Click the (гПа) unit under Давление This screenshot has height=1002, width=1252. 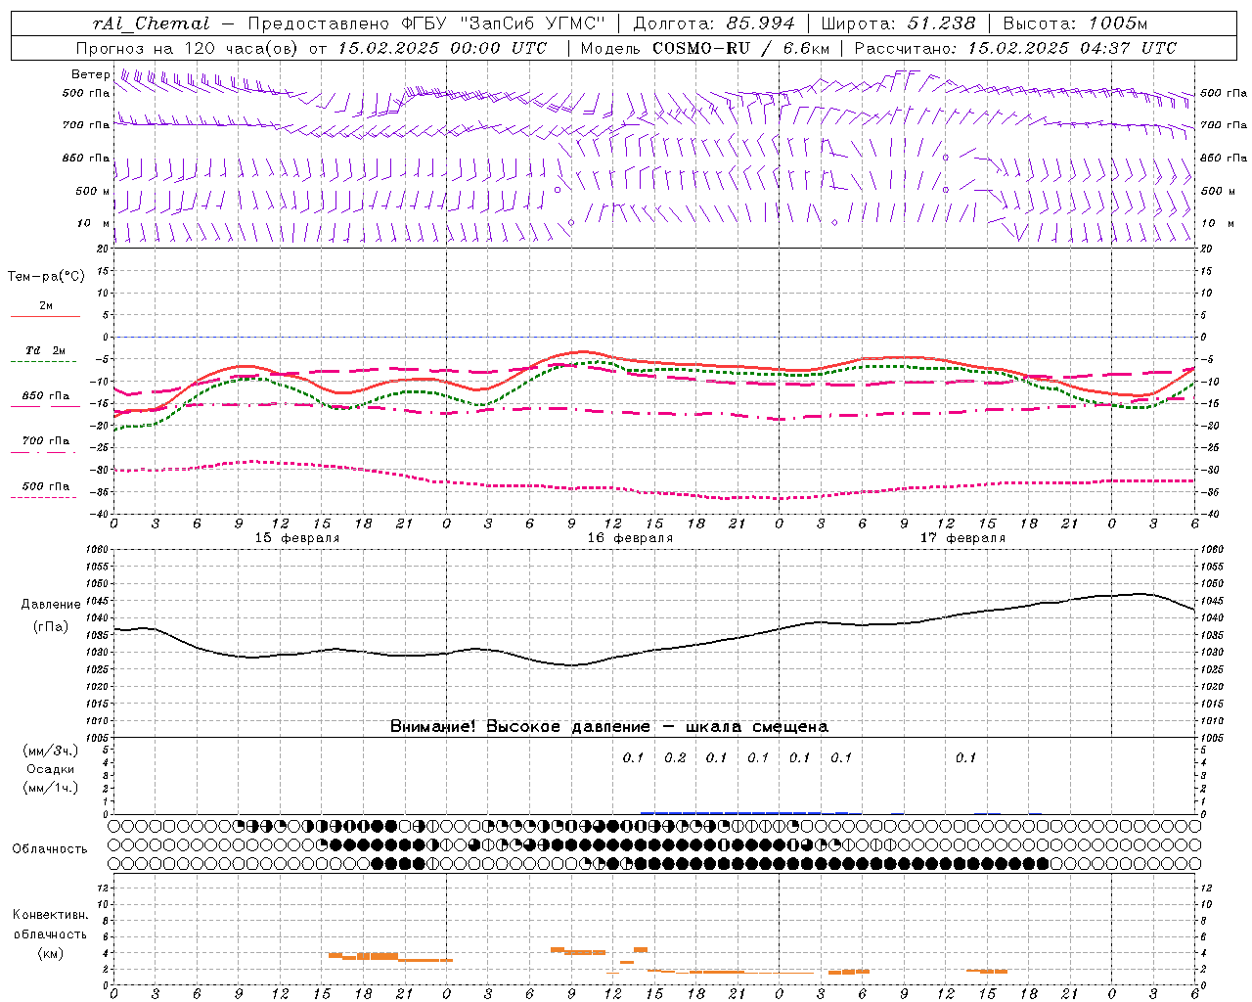[x=51, y=626]
